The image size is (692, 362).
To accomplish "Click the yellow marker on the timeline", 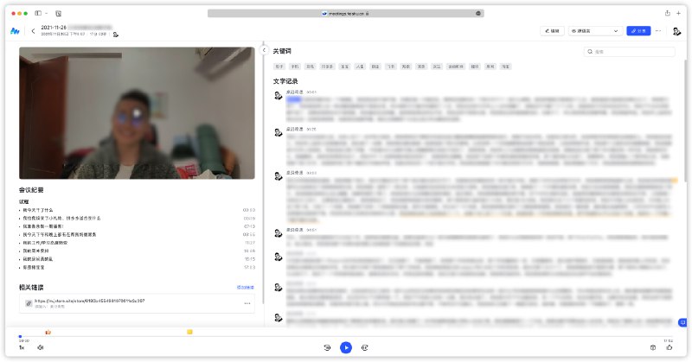I will point(189,332).
